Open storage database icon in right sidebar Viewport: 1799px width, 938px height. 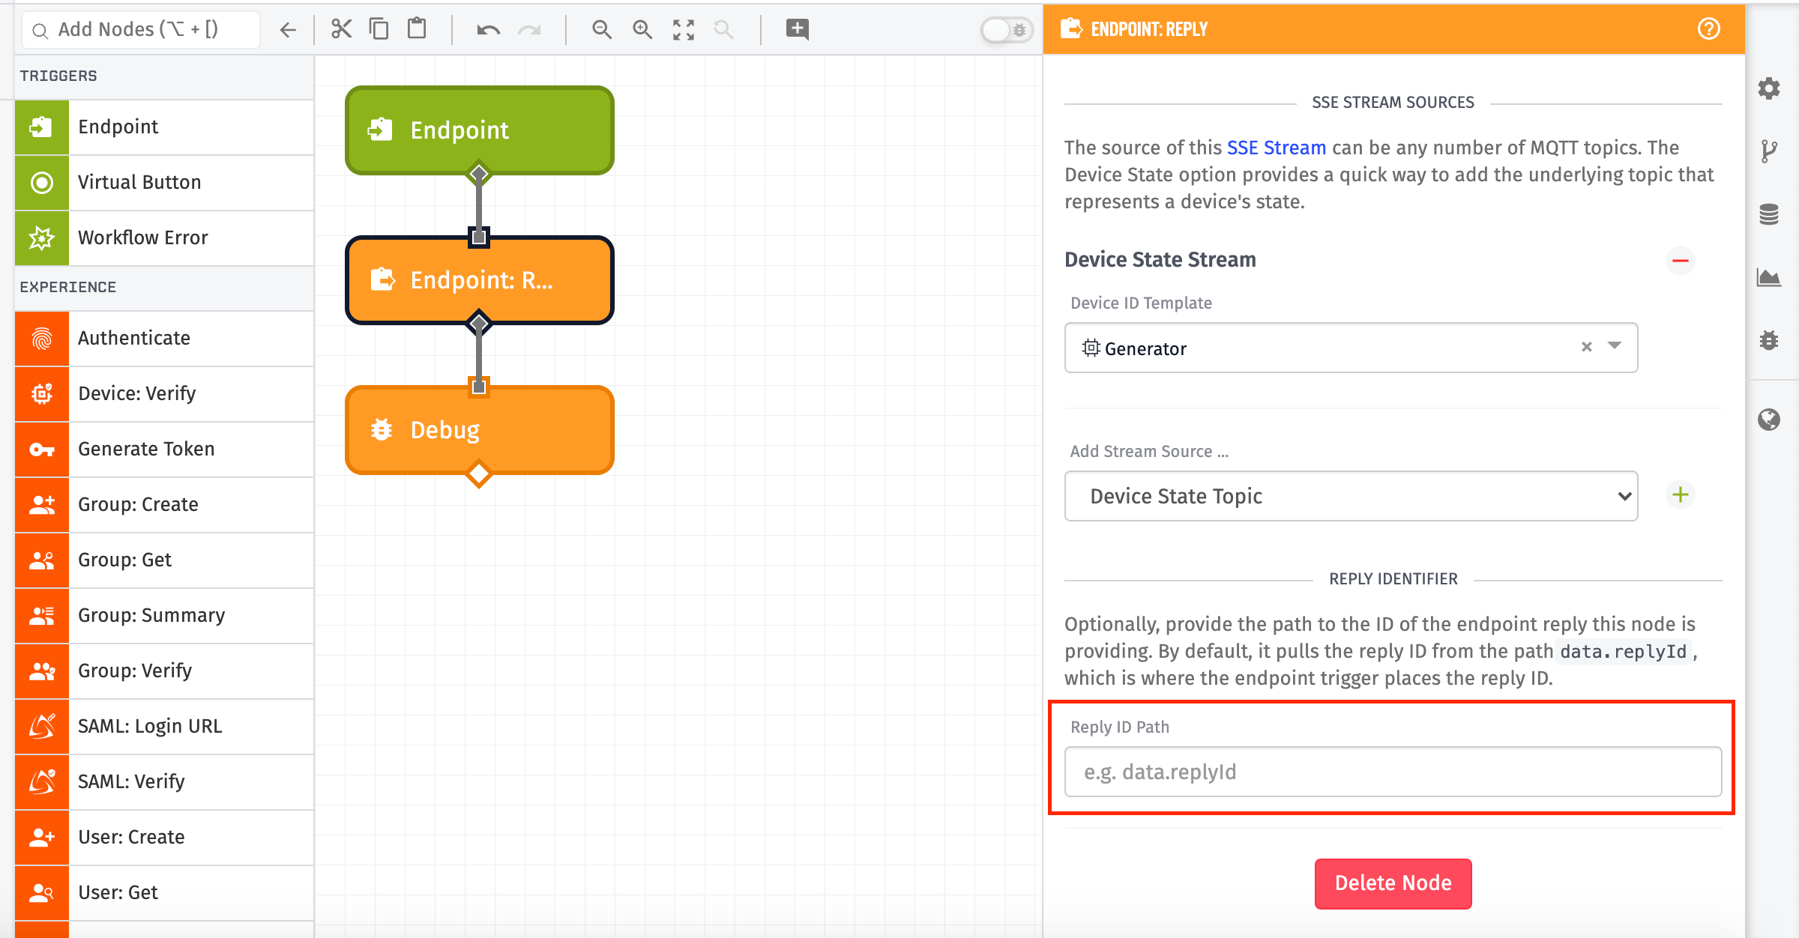point(1769,214)
